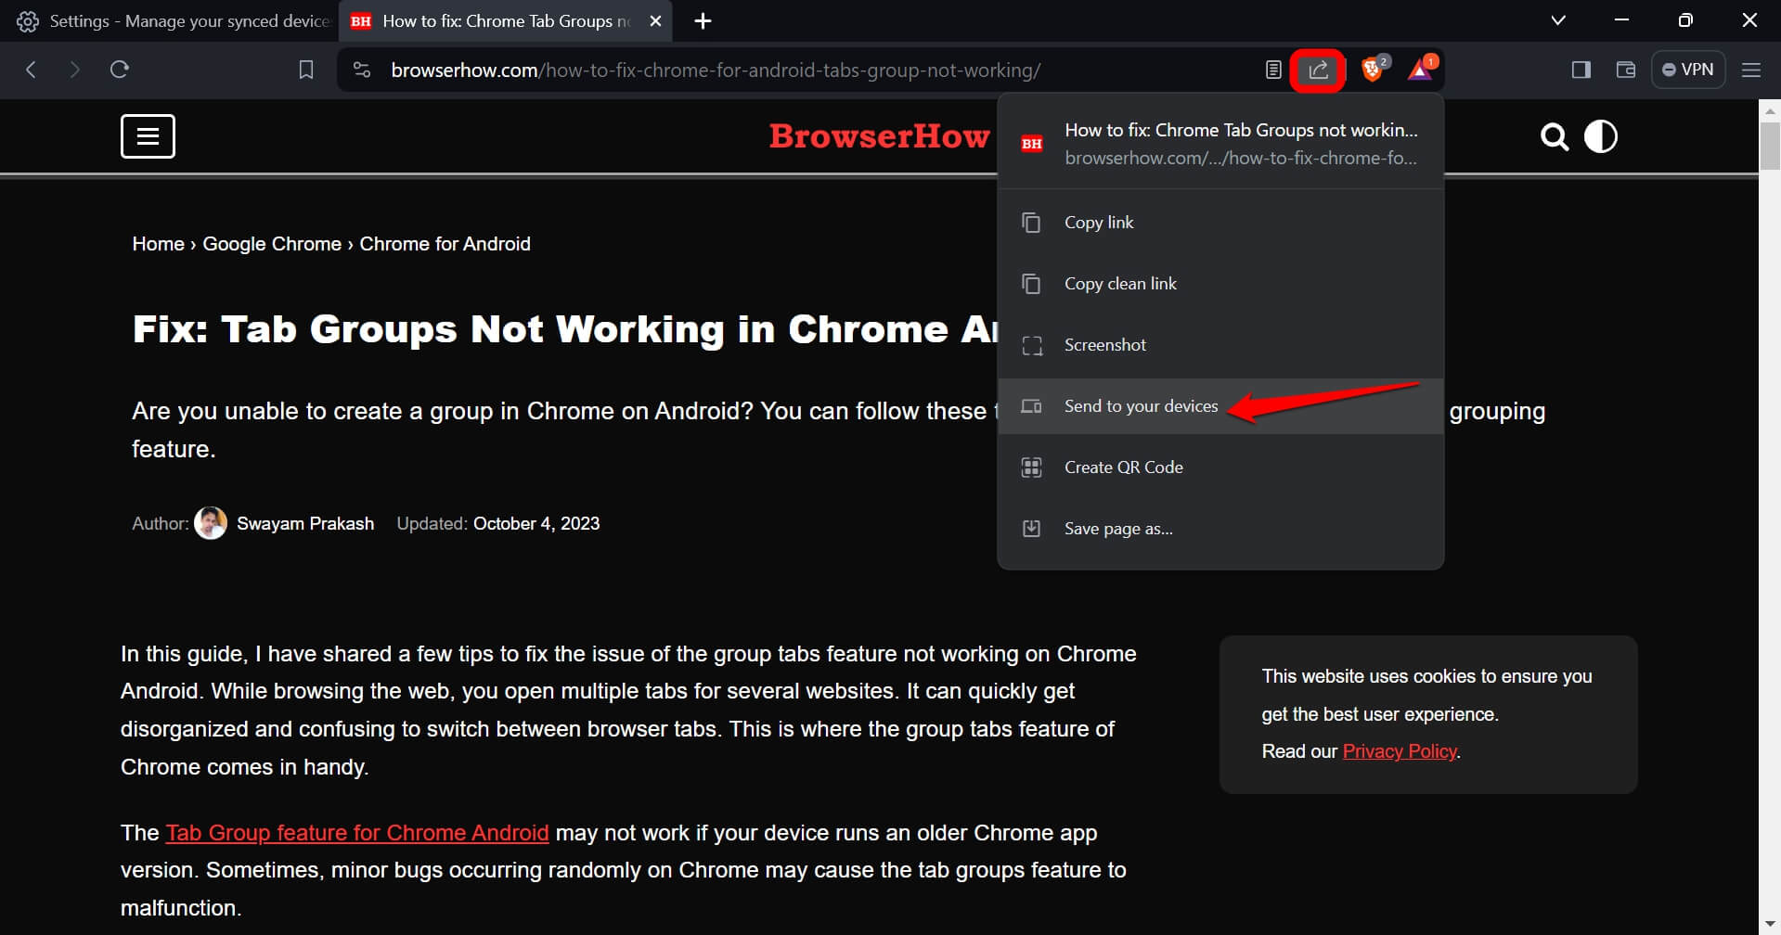Click the share icon in address bar
1781x935 pixels.
point(1318,70)
